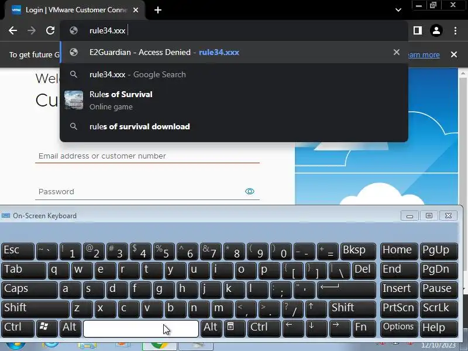
Task: Toggle the right Alt key
Action: pos(211,328)
